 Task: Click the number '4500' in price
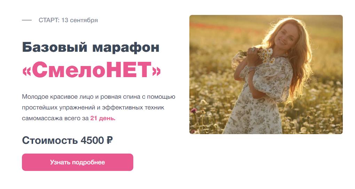(x=92, y=140)
